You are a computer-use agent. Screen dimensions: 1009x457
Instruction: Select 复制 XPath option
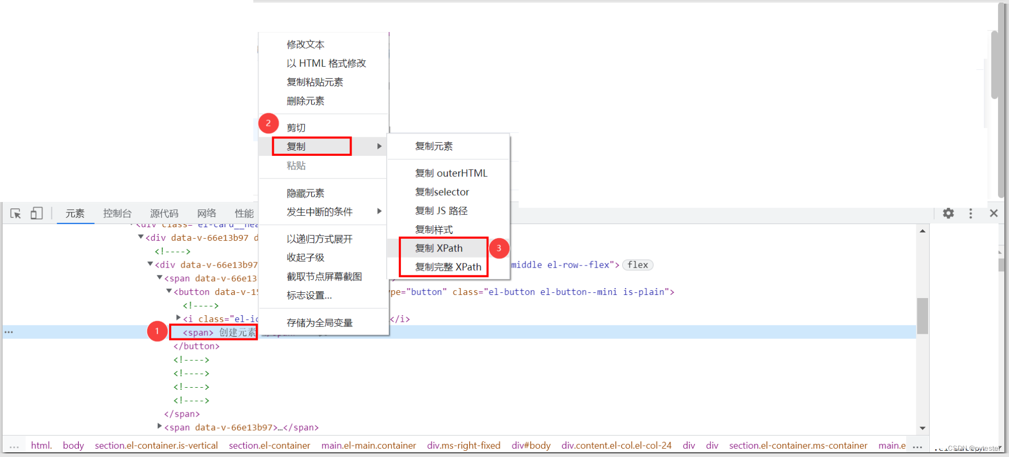pyautogui.click(x=448, y=248)
